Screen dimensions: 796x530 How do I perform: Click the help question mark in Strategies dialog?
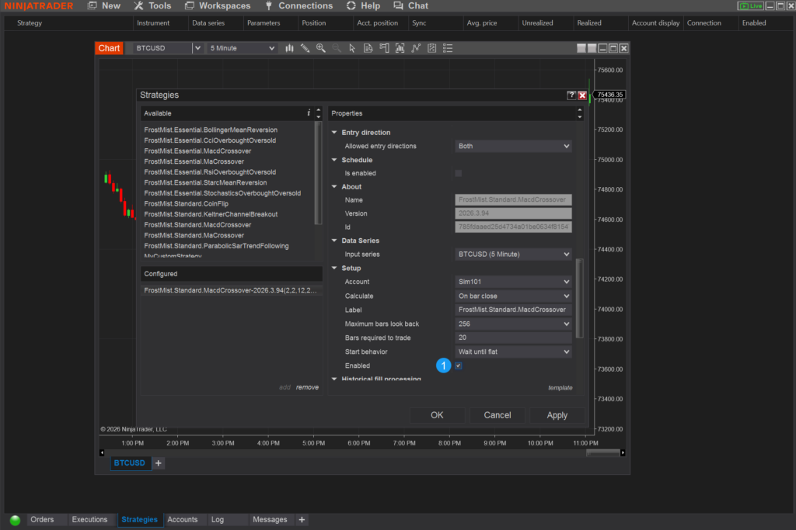(x=571, y=95)
